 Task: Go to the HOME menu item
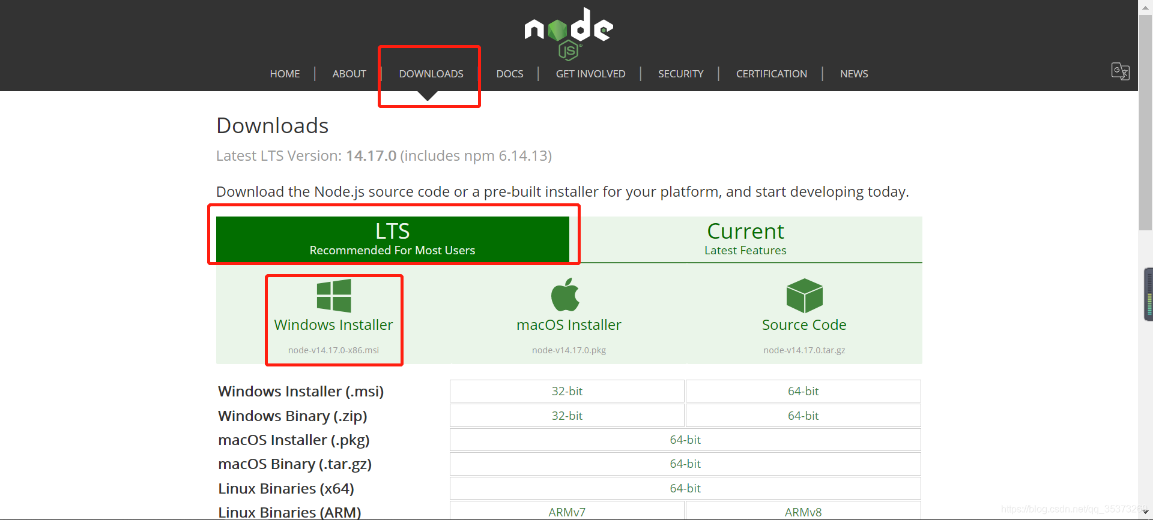point(285,74)
